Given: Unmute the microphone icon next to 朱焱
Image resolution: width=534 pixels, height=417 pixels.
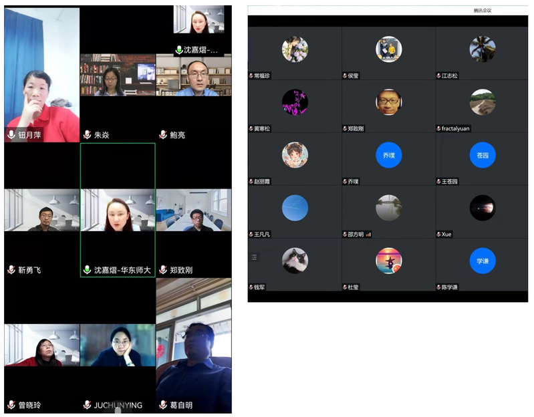Looking at the screenshot, I should pos(87,135).
